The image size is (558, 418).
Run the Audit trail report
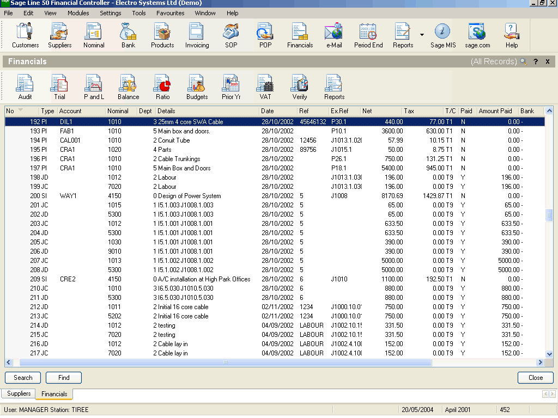coord(25,87)
